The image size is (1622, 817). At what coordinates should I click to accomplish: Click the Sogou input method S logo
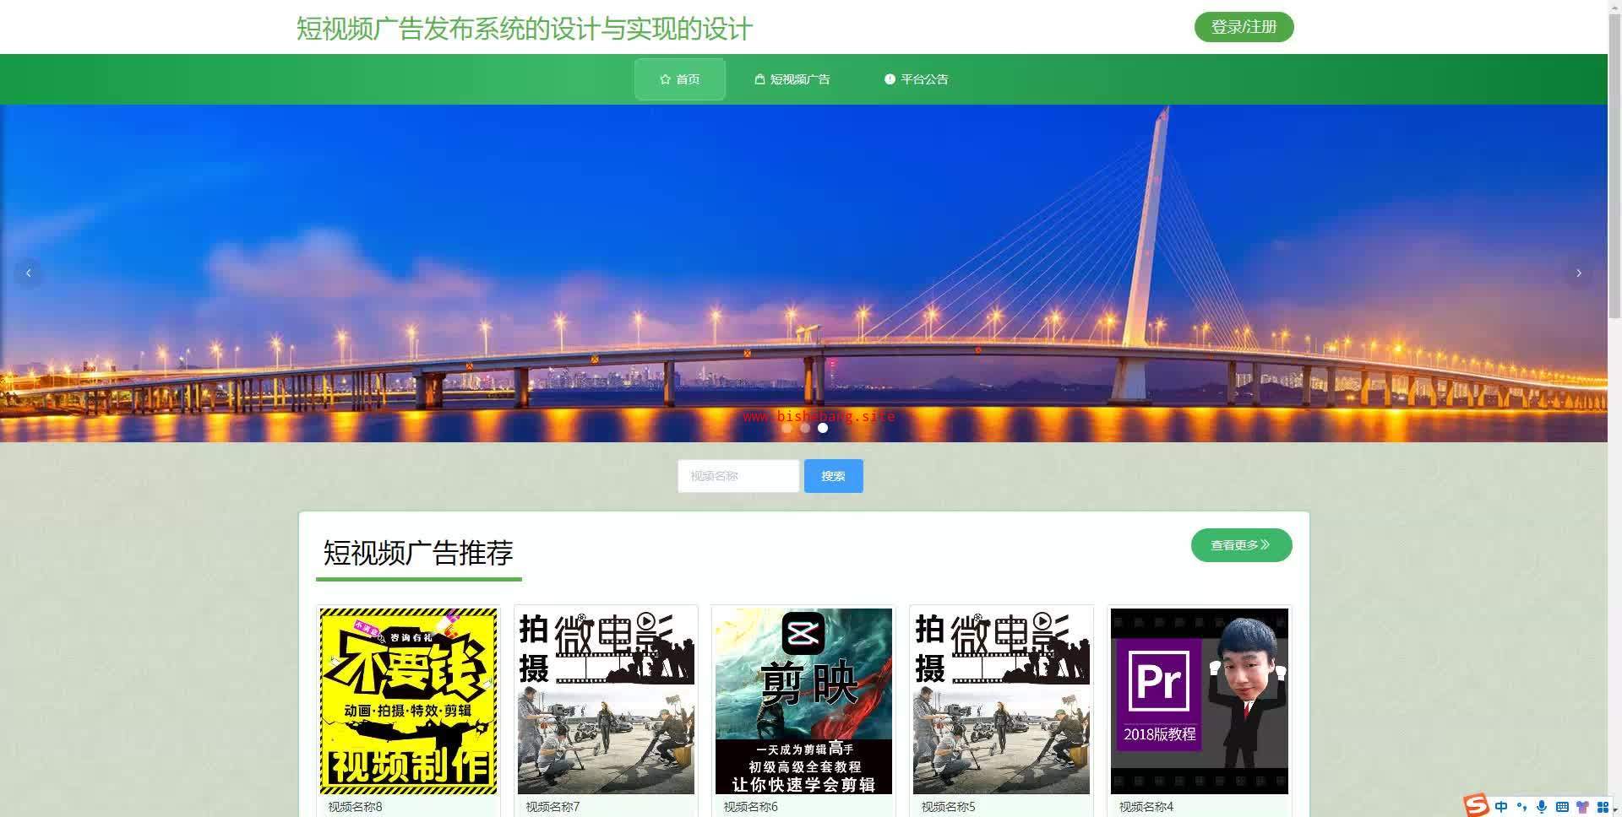[1476, 805]
